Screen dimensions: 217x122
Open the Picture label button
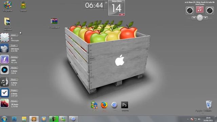point(14,101)
